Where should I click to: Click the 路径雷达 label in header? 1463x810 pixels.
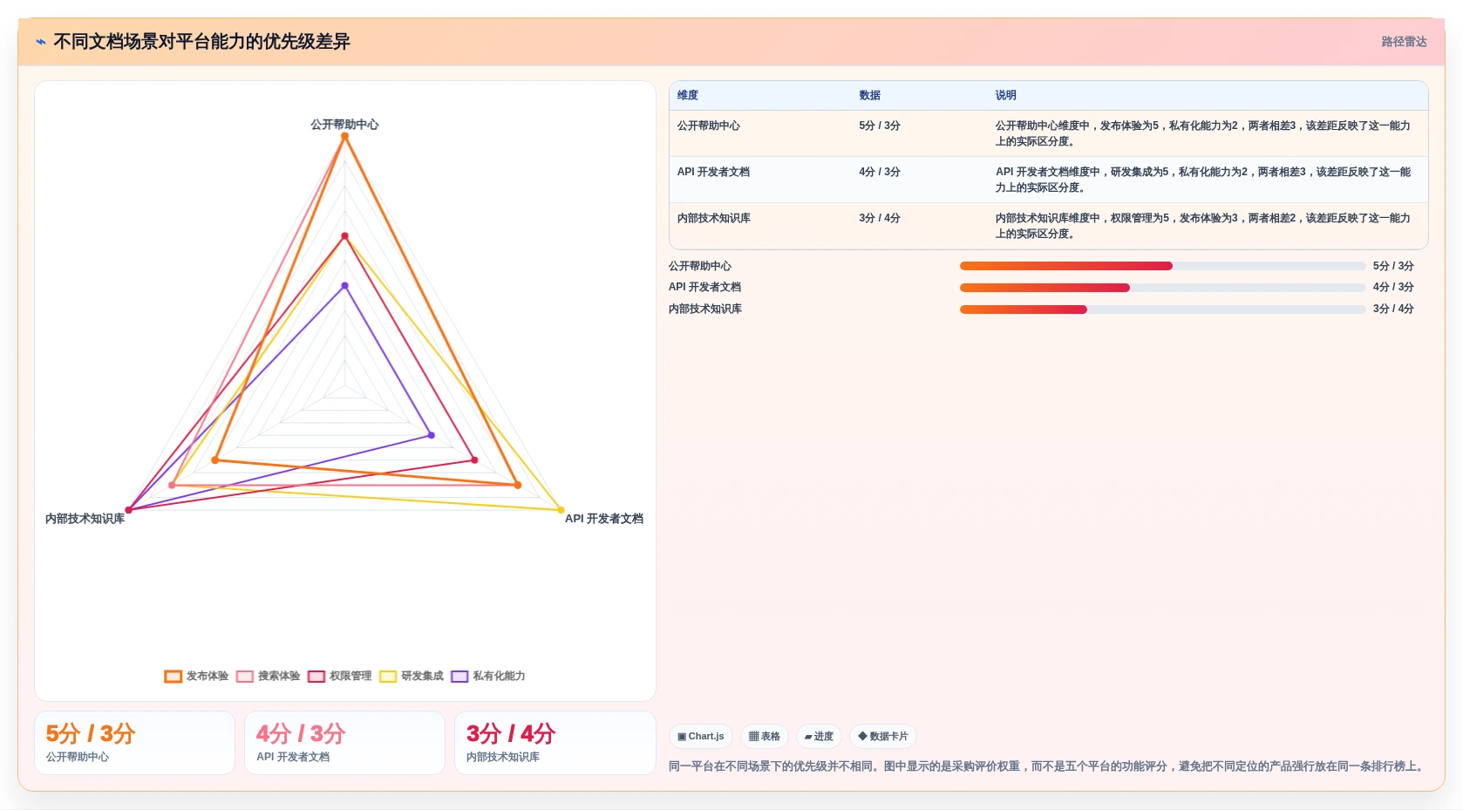pos(1404,42)
